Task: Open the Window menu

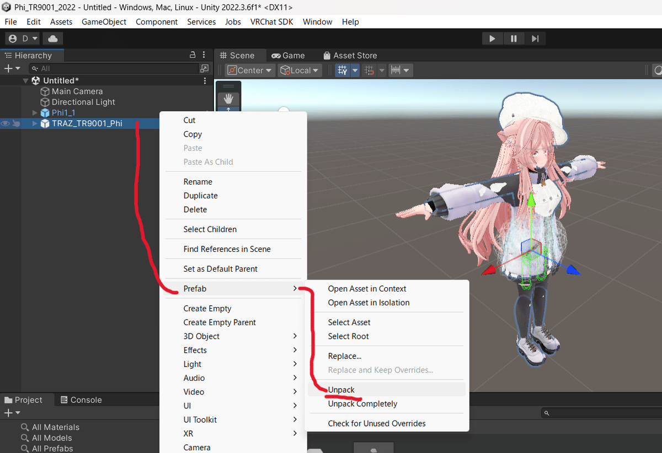Action: point(317,22)
